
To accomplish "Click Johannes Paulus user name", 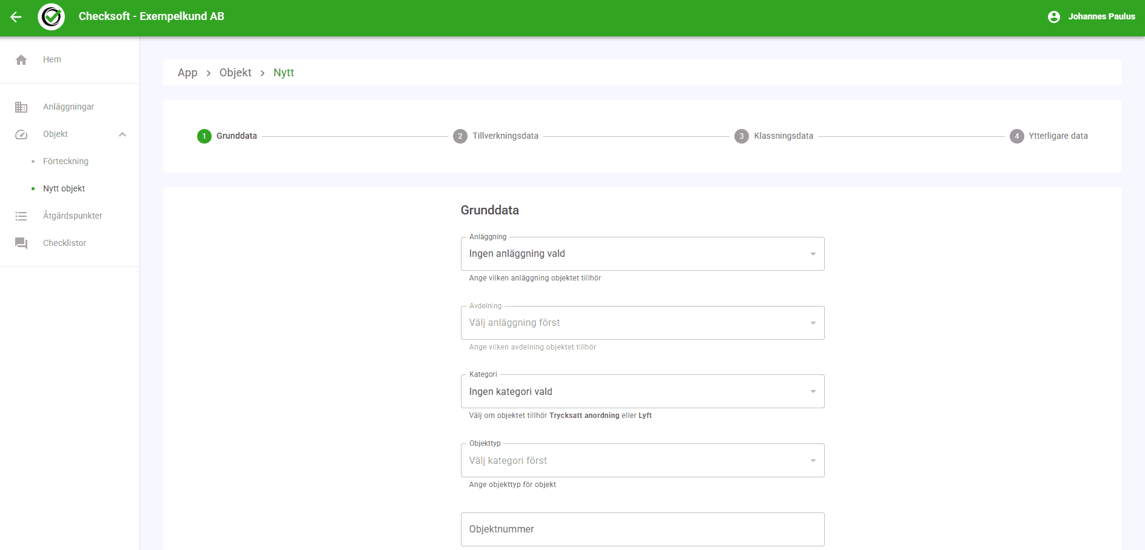I will pos(1101,17).
